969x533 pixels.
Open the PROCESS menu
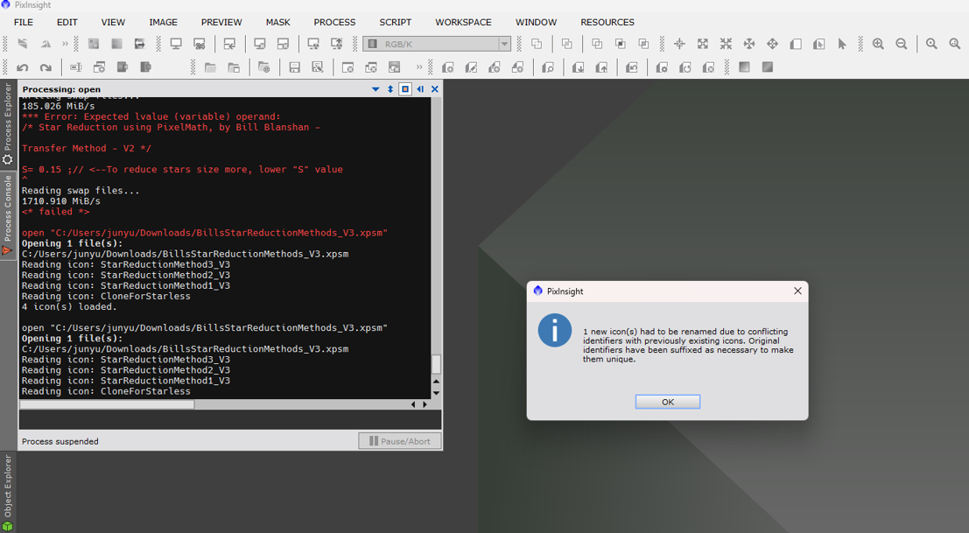coord(334,22)
